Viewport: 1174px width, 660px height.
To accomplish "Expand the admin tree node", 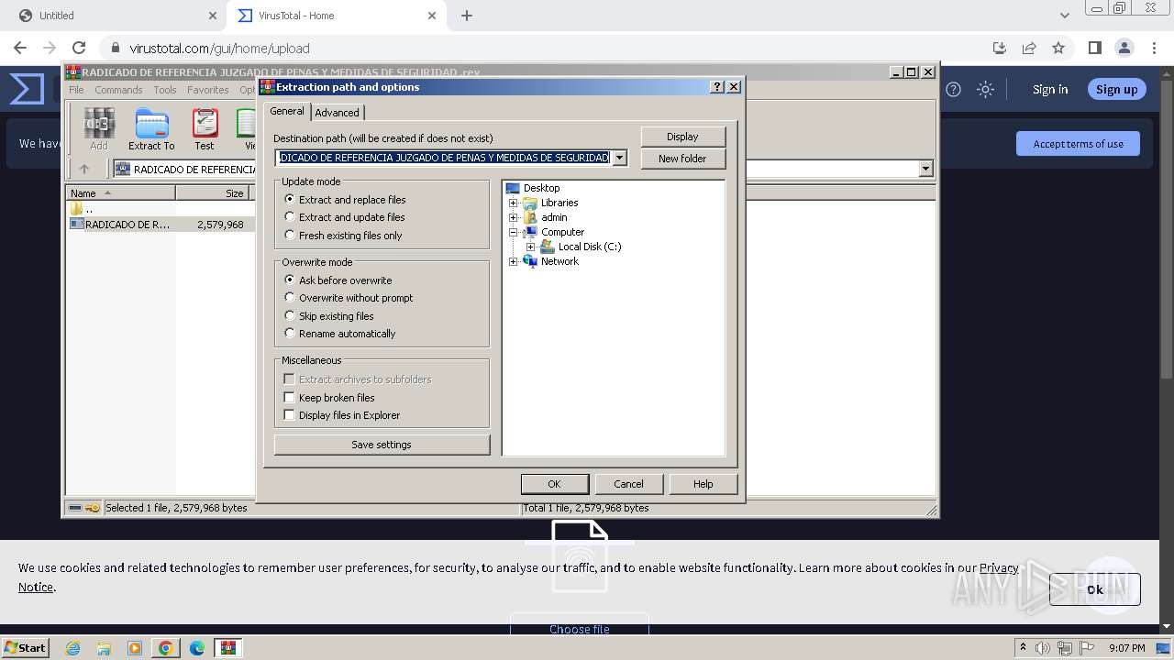I will [x=514, y=217].
